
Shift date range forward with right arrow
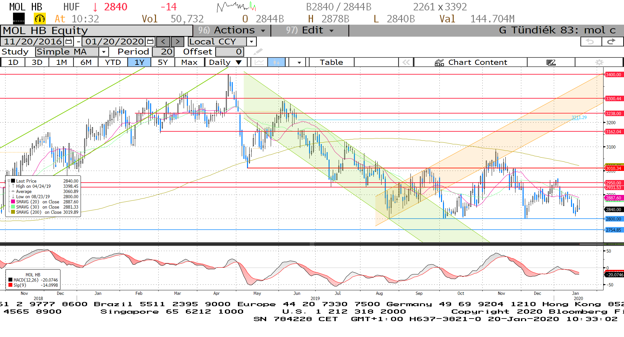pos(177,42)
